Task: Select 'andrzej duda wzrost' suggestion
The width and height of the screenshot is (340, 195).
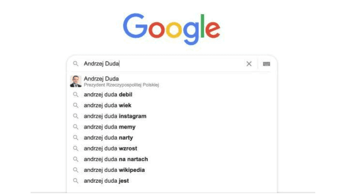Action: pos(111,149)
